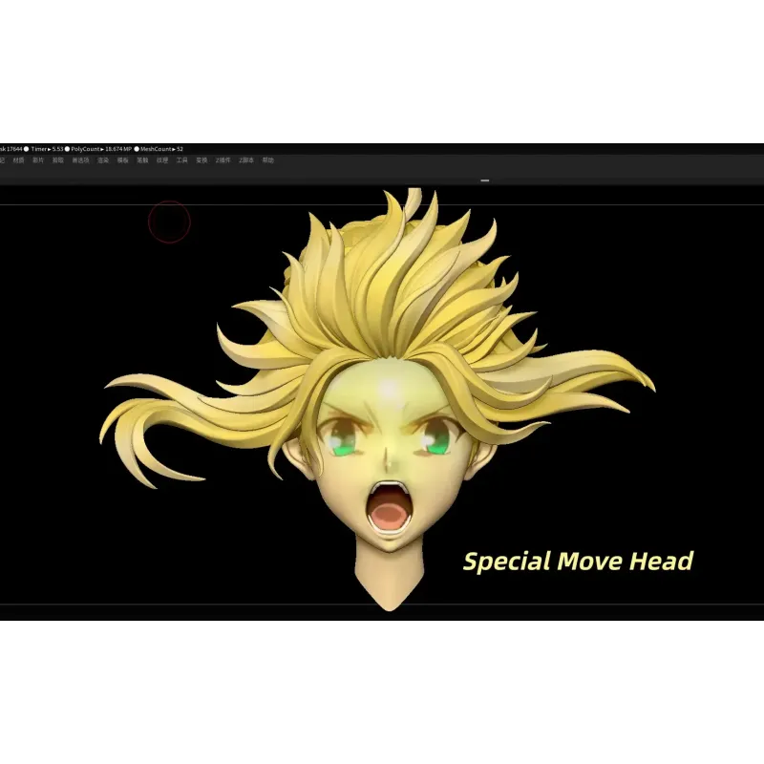Click the PolyCount 18.674 MP status readout
This screenshot has width=764, height=764.
[x=101, y=149]
